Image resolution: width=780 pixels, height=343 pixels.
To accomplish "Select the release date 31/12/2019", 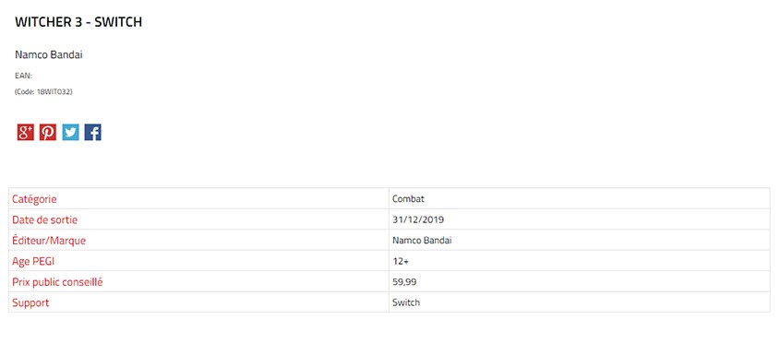I will pyautogui.click(x=418, y=219).
